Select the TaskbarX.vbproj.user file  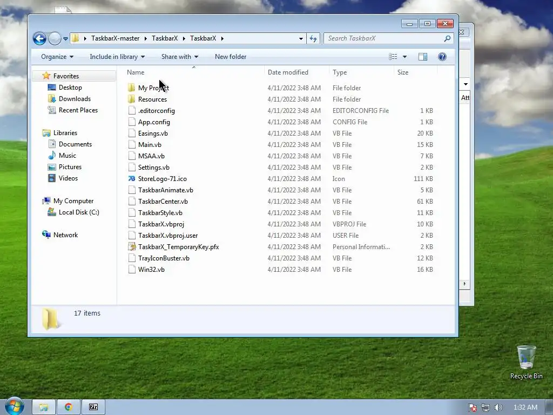pyautogui.click(x=168, y=236)
